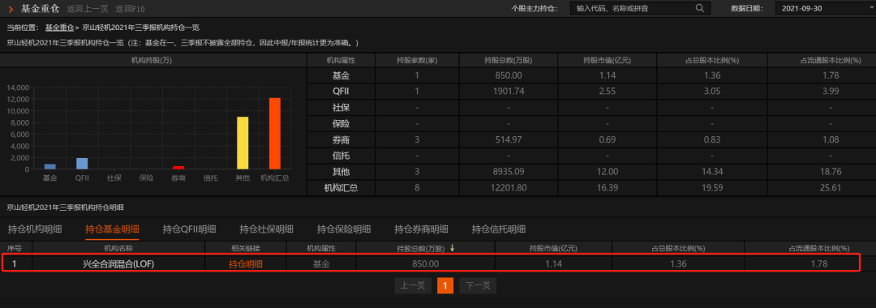Viewport: 876px width, 308px height.
Task: Click the sort arrow next to 持股总数(万股)
Action: coord(452,248)
